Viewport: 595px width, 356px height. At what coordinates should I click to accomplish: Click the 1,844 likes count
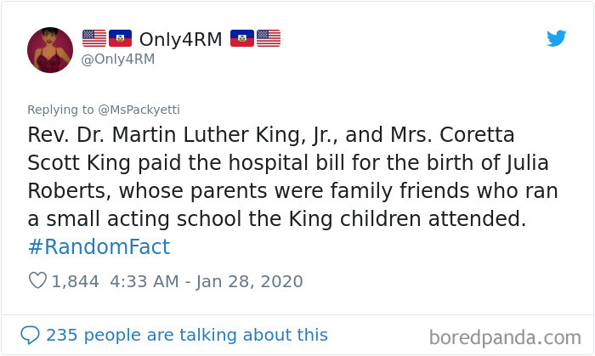pyautogui.click(x=75, y=280)
